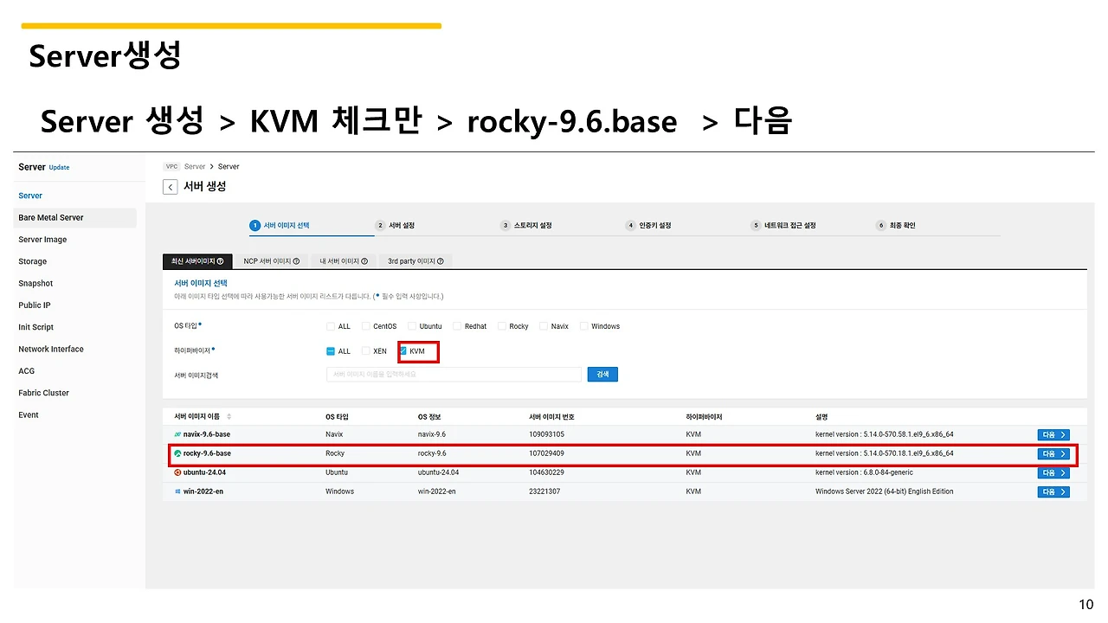Image resolution: width=1108 pixels, height=623 pixels.
Task: Open the help icon on NCP 서버 이미지 tab
Action: click(296, 261)
